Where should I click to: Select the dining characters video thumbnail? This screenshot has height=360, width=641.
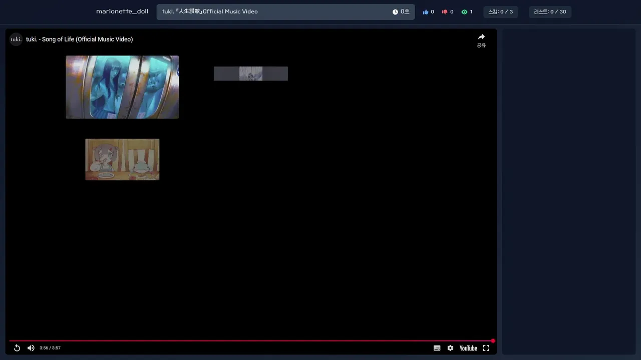[122, 159]
